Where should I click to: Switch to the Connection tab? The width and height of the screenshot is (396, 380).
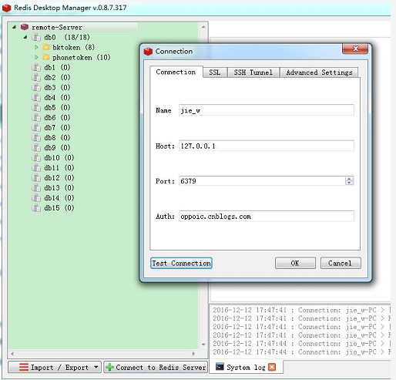click(x=176, y=72)
